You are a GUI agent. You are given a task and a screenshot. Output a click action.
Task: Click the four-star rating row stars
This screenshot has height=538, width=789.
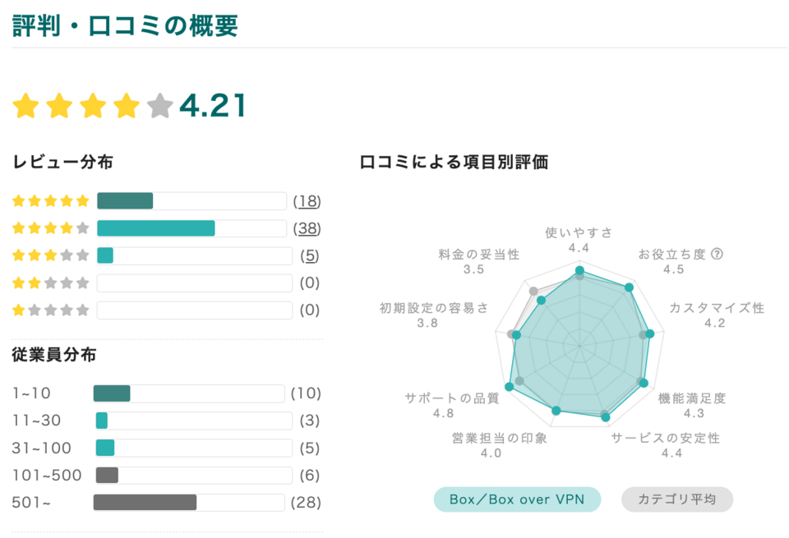(x=51, y=228)
